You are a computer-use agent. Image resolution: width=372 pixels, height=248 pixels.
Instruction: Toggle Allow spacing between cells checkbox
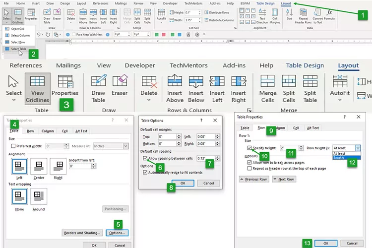click(x=145, y=158)
